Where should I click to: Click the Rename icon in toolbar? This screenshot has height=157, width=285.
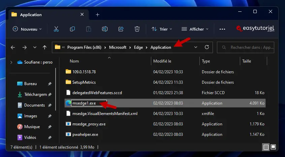coord(105,29)
